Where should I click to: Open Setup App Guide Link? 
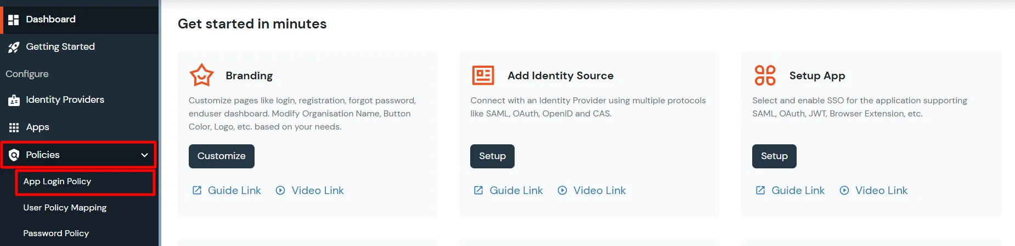pyautogui.click(x=798, y=190)
